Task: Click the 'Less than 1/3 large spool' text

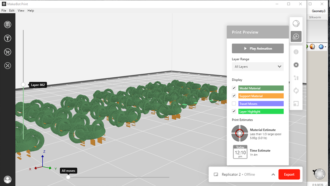Action: point(266,134)
